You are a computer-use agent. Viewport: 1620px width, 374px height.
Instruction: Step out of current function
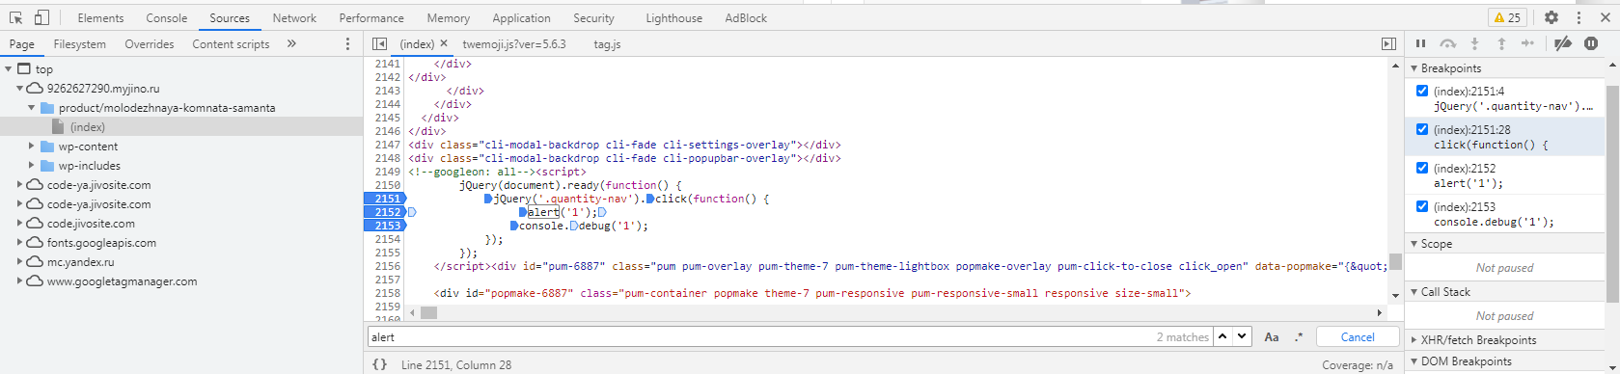click(1501, 43)
